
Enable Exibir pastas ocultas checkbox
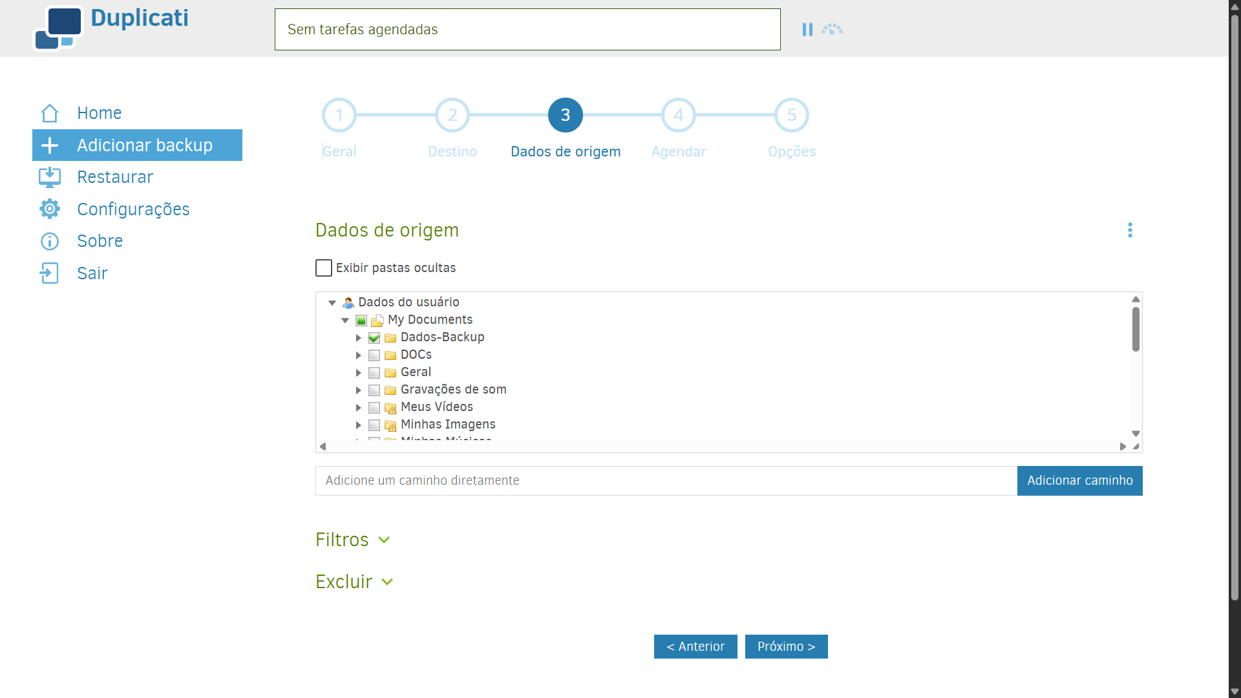324,268
